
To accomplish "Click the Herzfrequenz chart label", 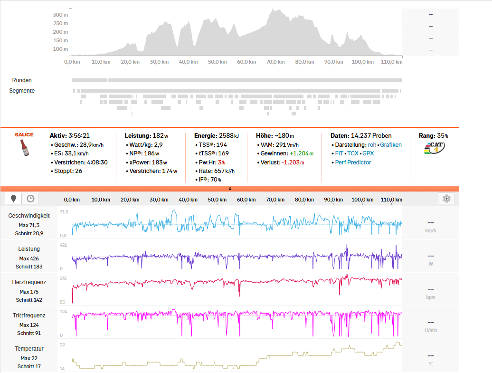I will pos(29,282).
